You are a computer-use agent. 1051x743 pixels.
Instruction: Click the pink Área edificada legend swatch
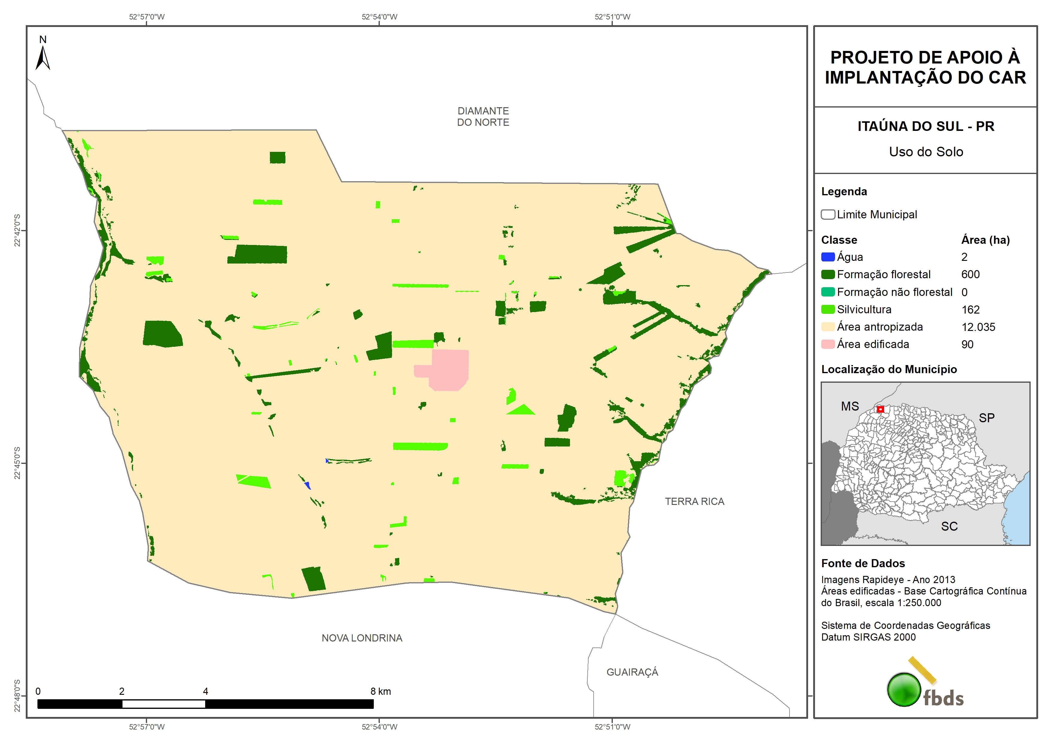click(828, 344)
